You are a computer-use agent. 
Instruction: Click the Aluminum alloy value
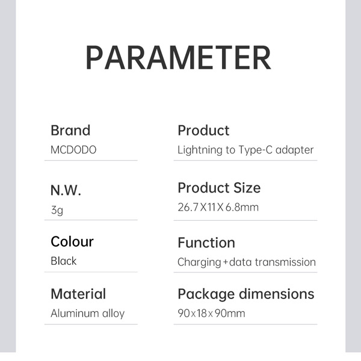coord(88,313)
